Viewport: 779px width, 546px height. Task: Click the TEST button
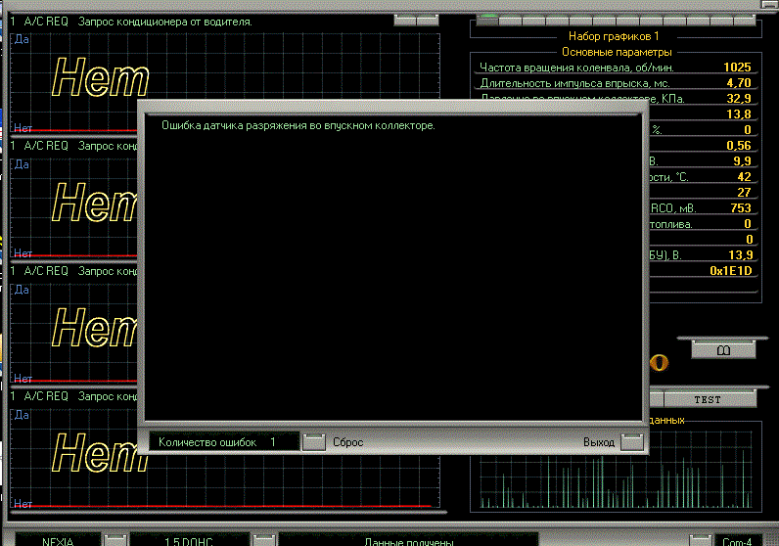tap(710, 399)
